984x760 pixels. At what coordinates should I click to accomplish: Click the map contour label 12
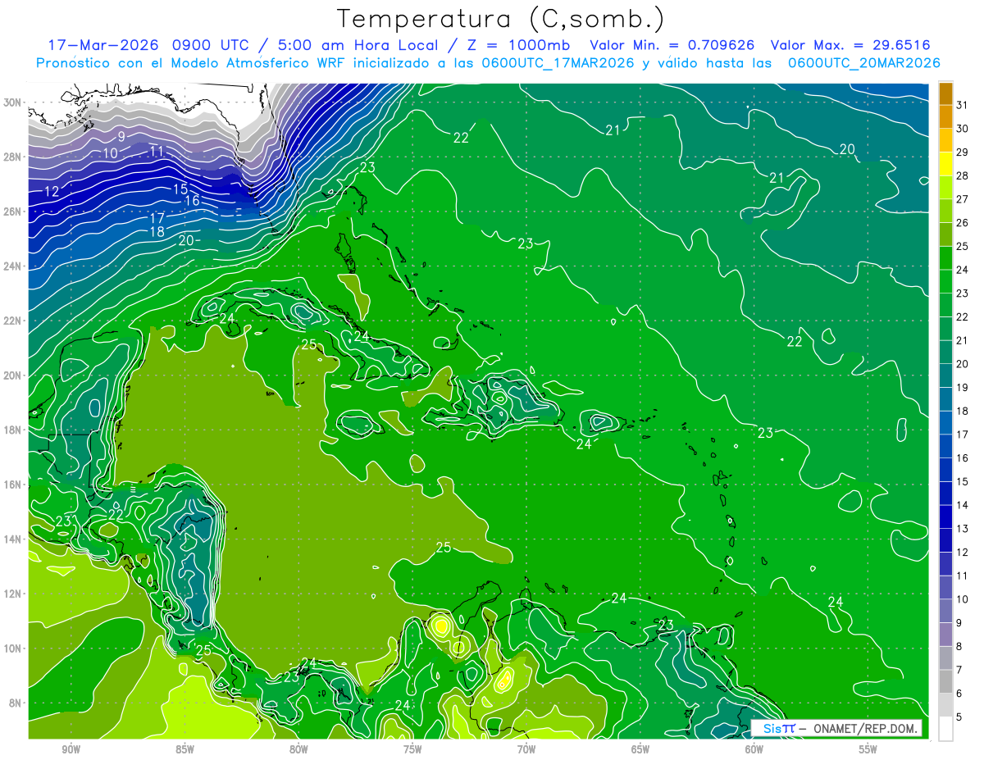click(52, 192)
